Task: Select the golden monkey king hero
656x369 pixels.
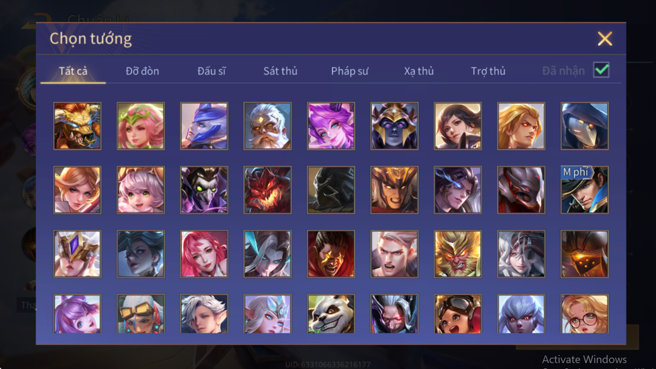Action: tap(458, 254)
